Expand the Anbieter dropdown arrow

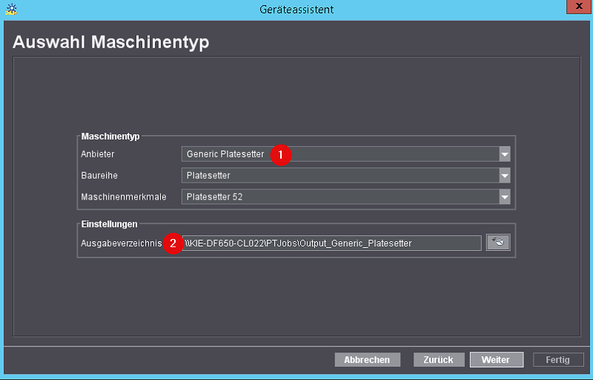pyautogui.click(x=505, y=154)
